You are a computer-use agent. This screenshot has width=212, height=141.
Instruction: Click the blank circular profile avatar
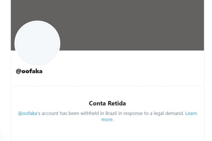(37, 43)
